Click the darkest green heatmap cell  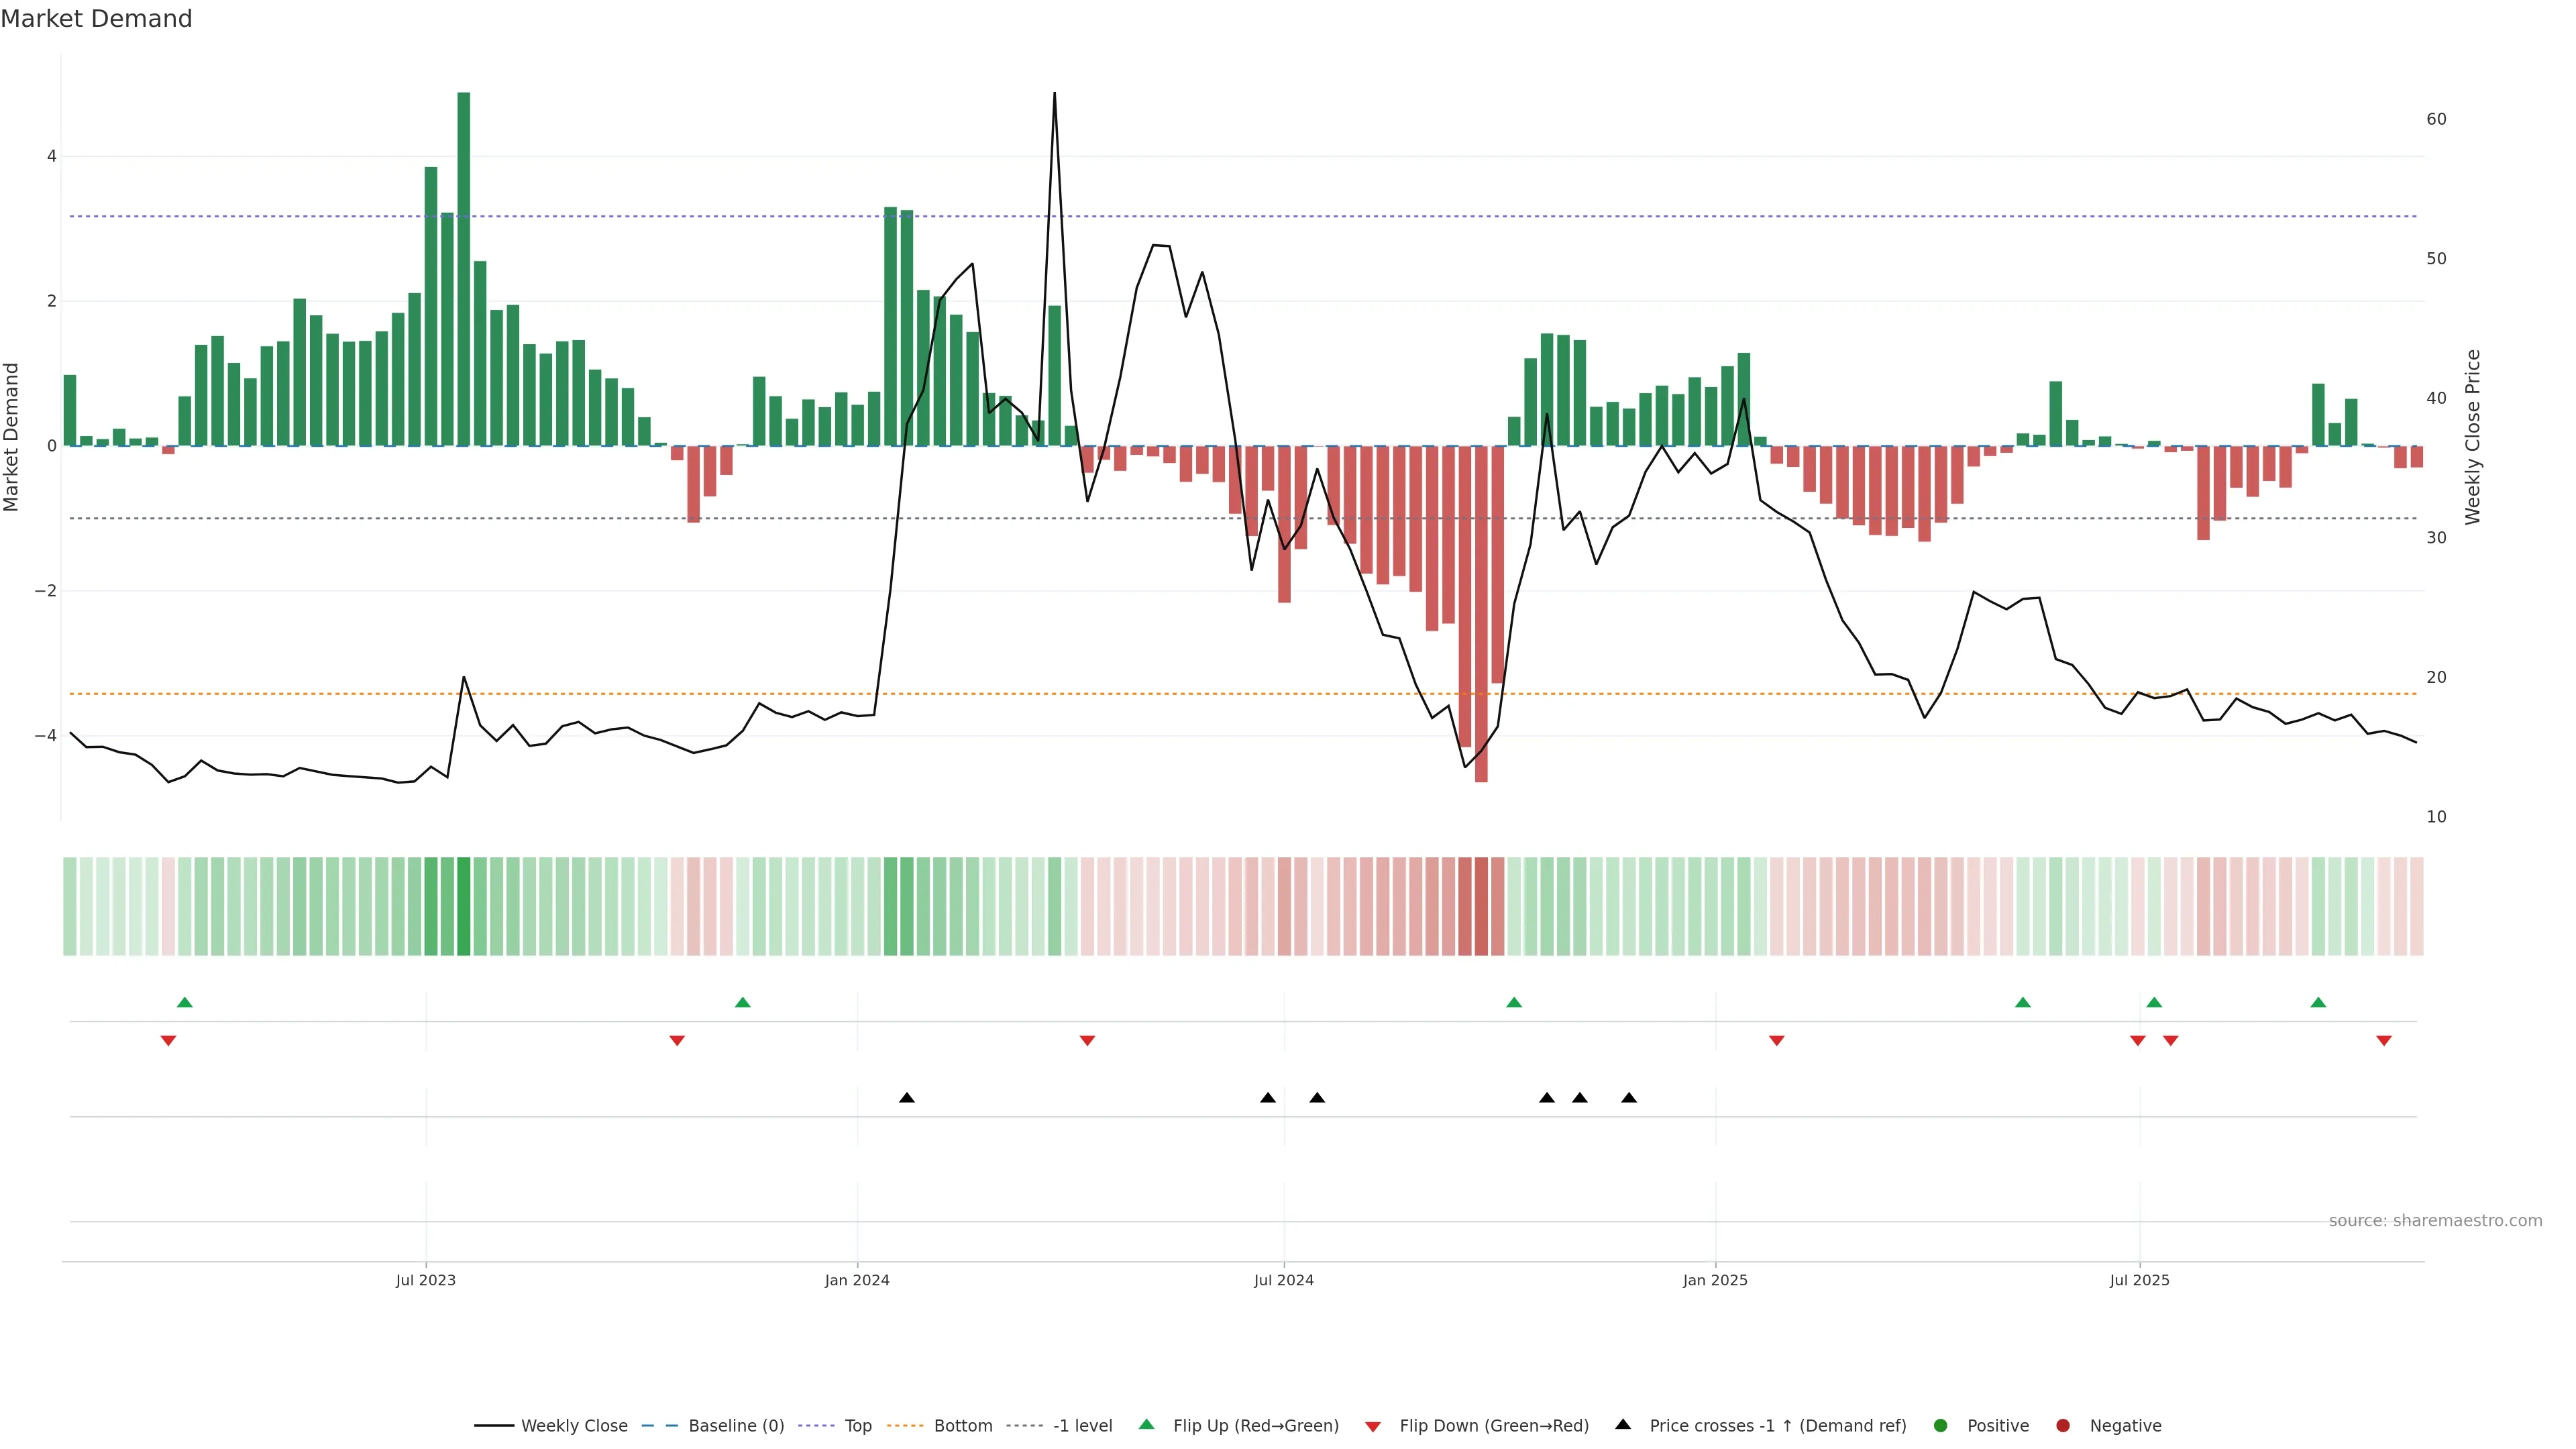pos(464,906)
